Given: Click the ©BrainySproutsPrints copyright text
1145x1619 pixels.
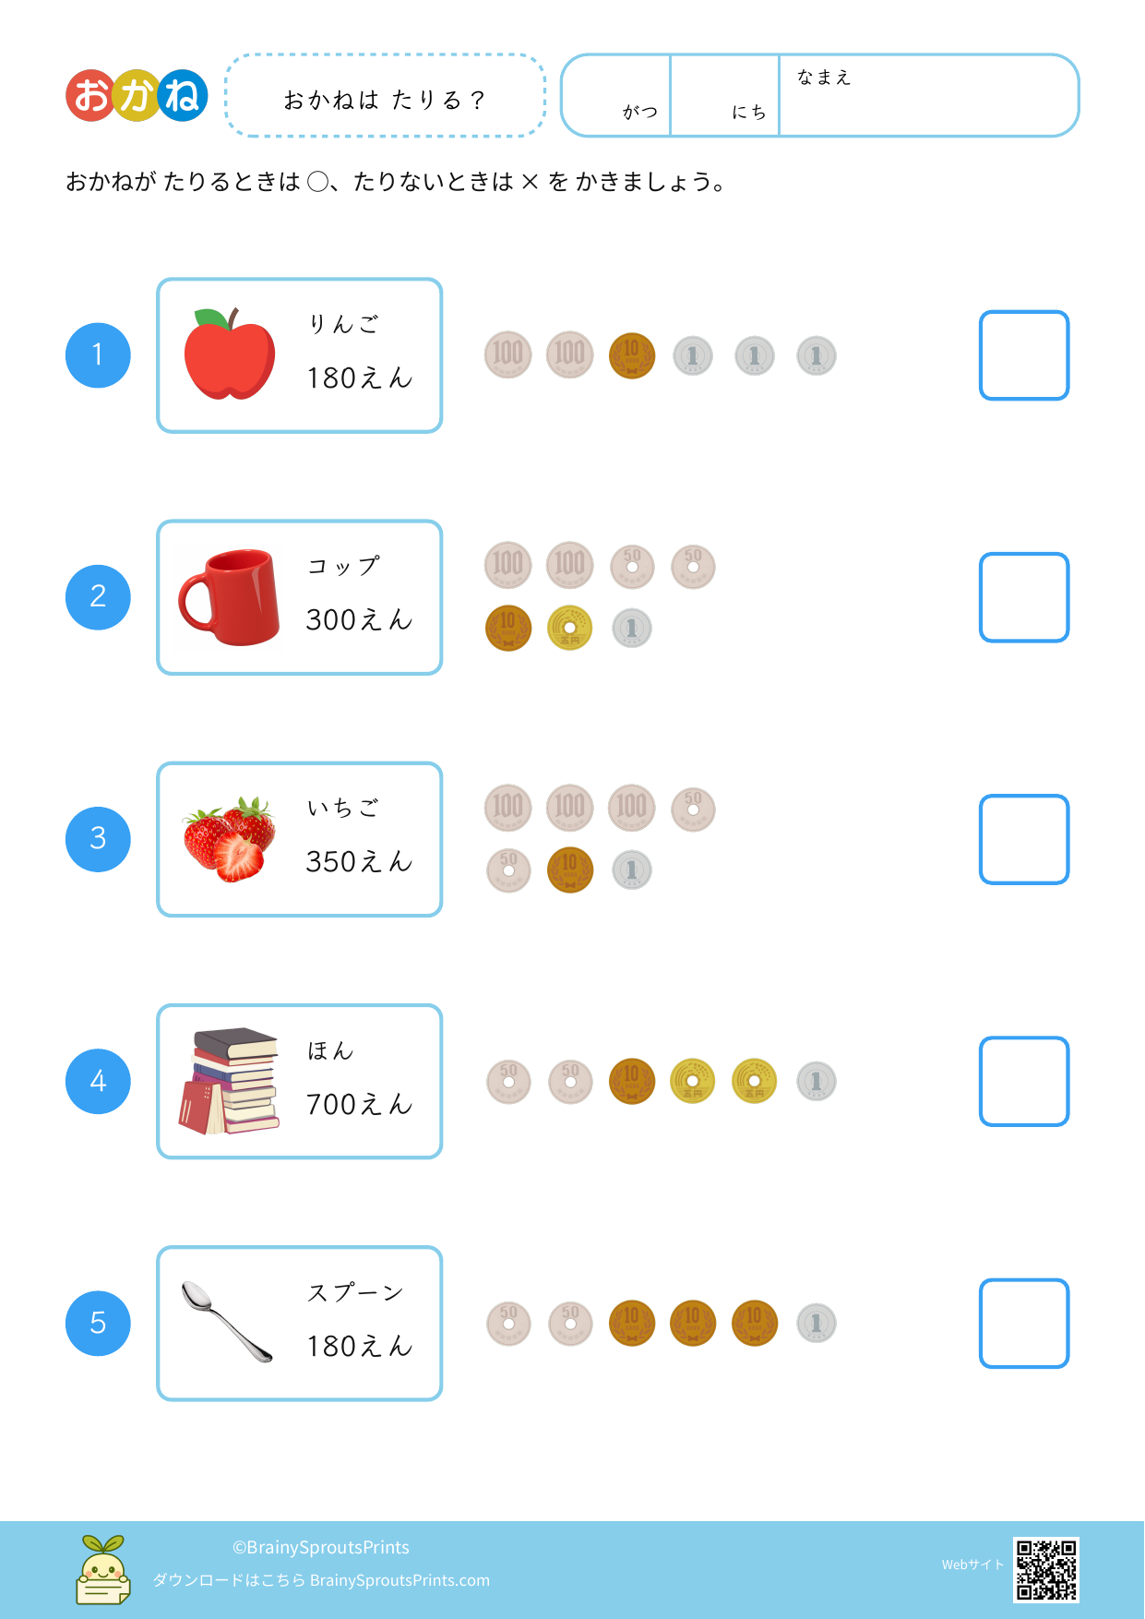Looking at the screenshot, I should [x=321, y=1547].
